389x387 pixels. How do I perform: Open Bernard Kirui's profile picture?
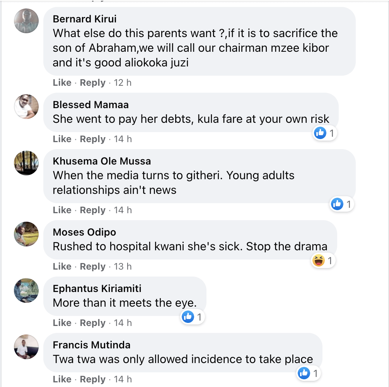26,20
